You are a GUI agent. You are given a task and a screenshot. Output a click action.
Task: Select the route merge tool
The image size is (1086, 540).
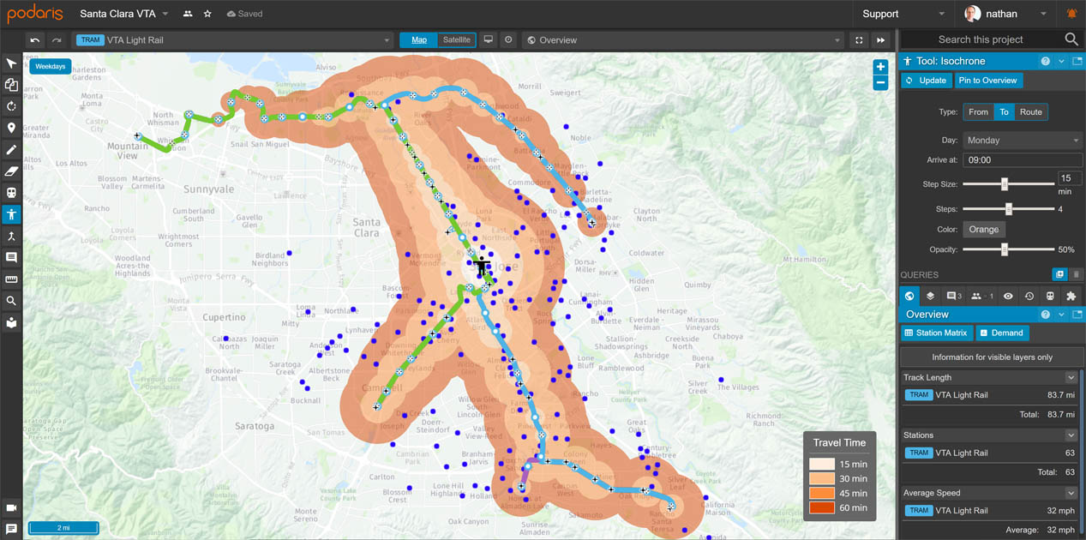pyautogui.click(x=11, y=236)
